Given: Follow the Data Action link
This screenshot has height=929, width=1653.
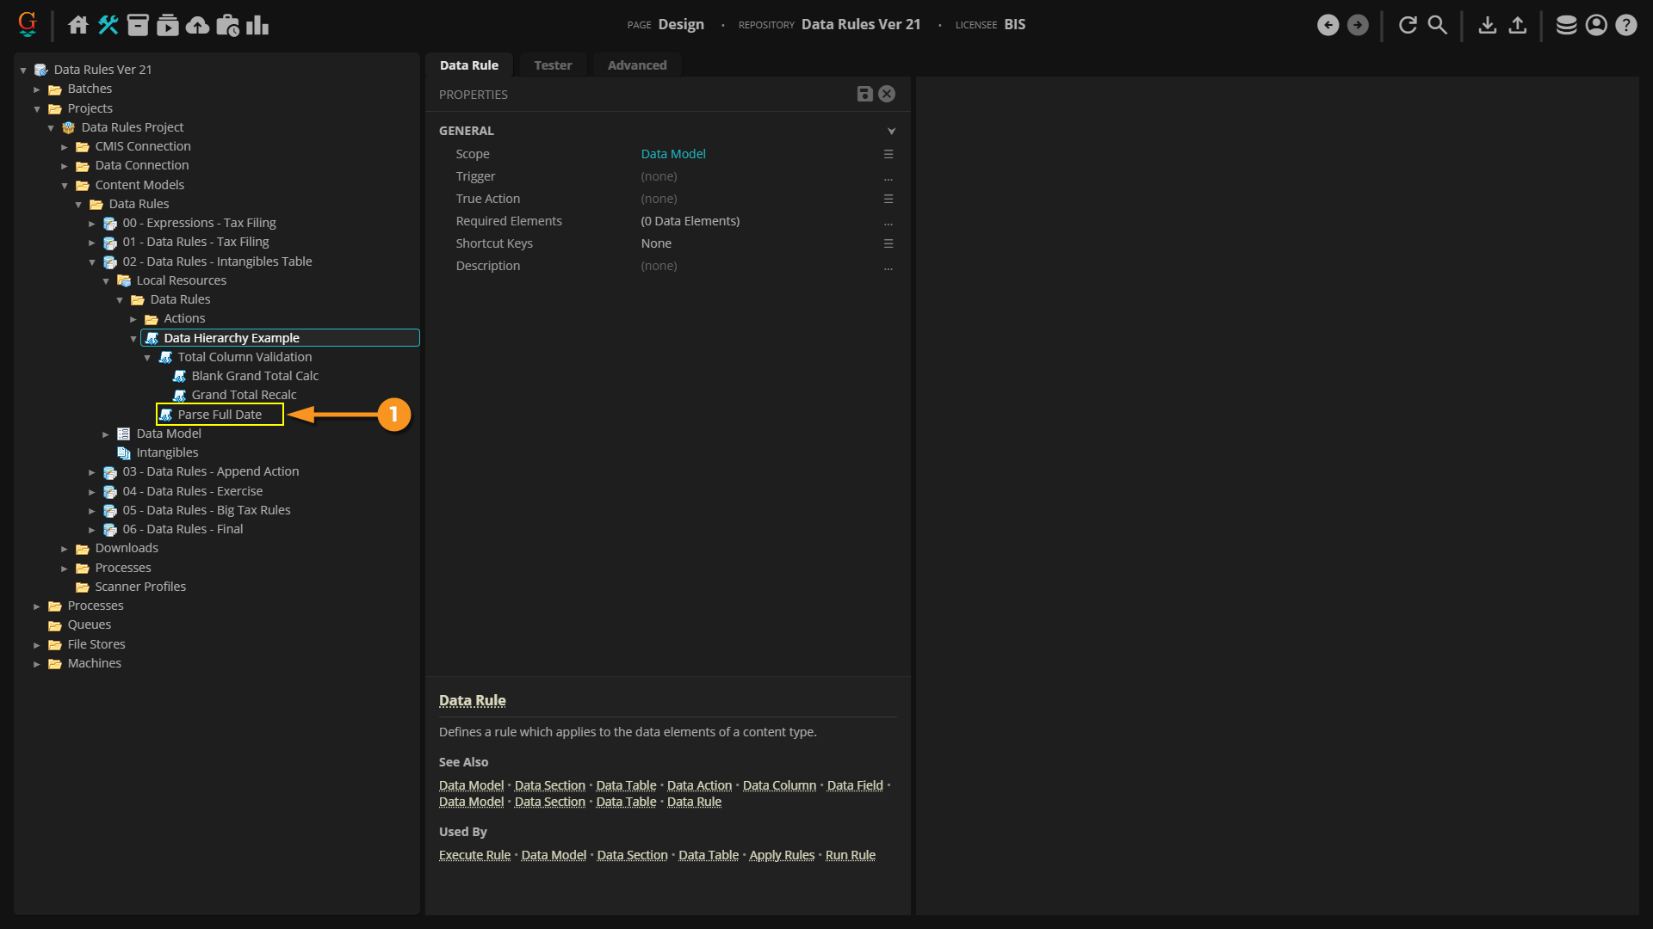Looking at the screenshot, I should pos(699,785).
